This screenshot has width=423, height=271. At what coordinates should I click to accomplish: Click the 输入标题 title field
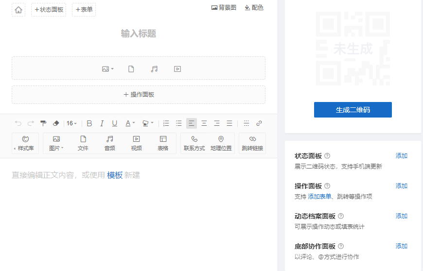pos(139,34)
